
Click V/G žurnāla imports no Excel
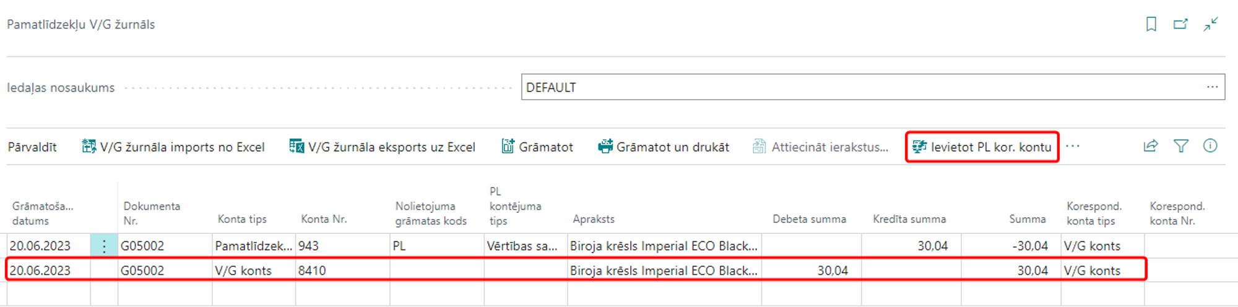[173, 147]
